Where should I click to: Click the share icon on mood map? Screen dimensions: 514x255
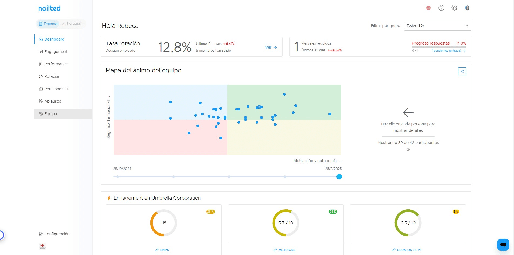coord(462,71)
